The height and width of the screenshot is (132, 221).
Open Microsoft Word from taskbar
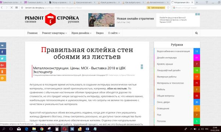tap(87, 129)
